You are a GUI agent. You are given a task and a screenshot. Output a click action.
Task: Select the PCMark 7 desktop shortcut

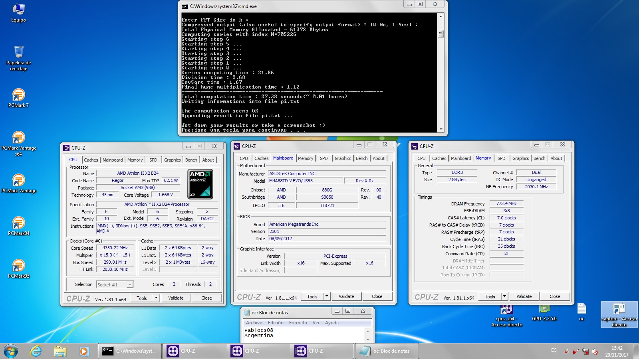pos(18,98)
